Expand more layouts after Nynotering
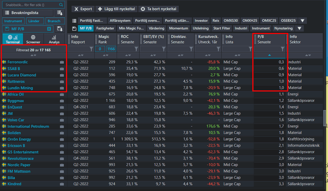328x191 pixels. click(x=300, y=28)
